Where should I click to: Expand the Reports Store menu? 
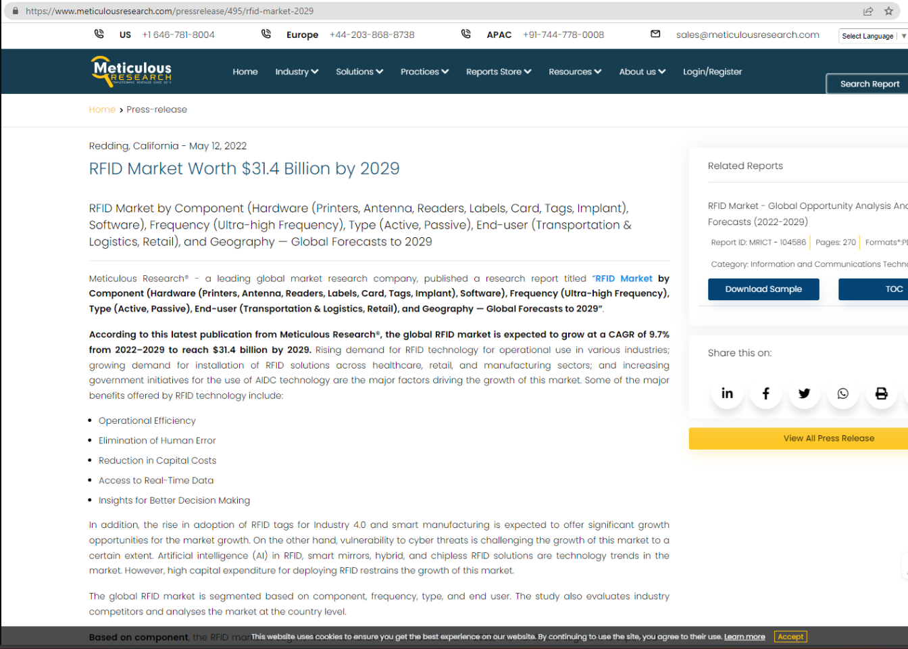pyautogui.click(x=498, y=72)
